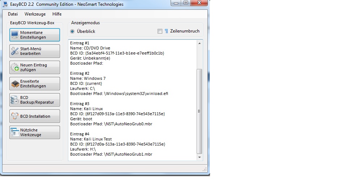The width and height of the screenshot is (347, 195).
Task: Choose Neuen Eintrag zufügen
Action: pyautogui.click(x=35, y=67)
